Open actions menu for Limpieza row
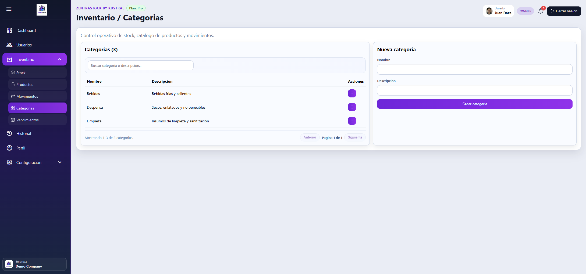 (x=352, y=121)
